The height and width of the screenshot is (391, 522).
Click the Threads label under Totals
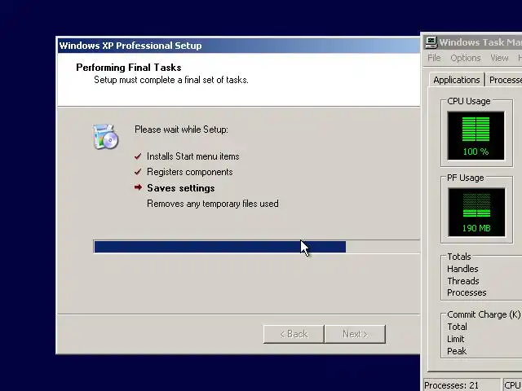(463, 281)
